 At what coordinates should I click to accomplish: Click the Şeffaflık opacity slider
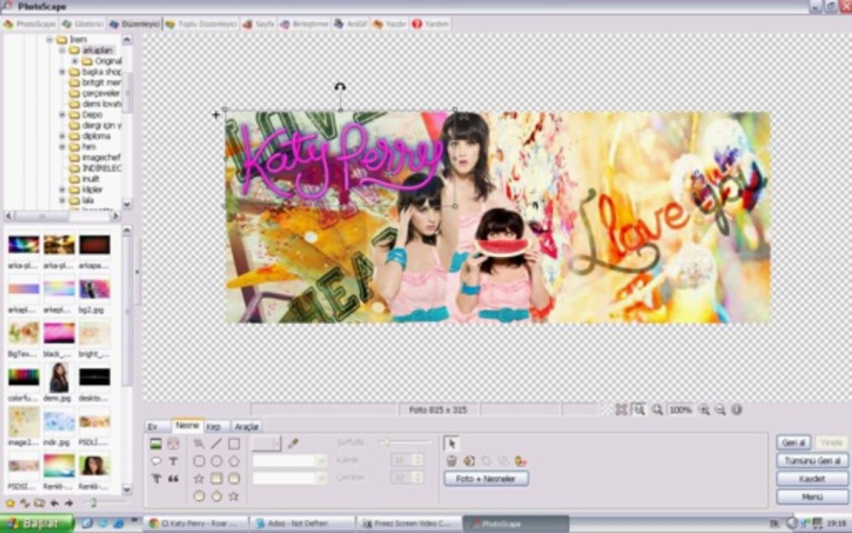coord(405,442)
